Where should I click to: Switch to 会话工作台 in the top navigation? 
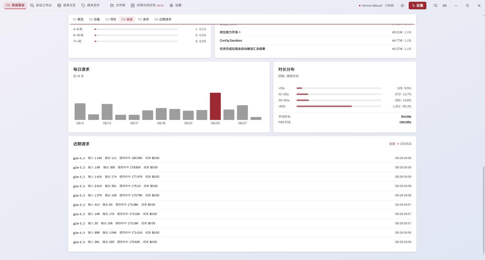41,5
